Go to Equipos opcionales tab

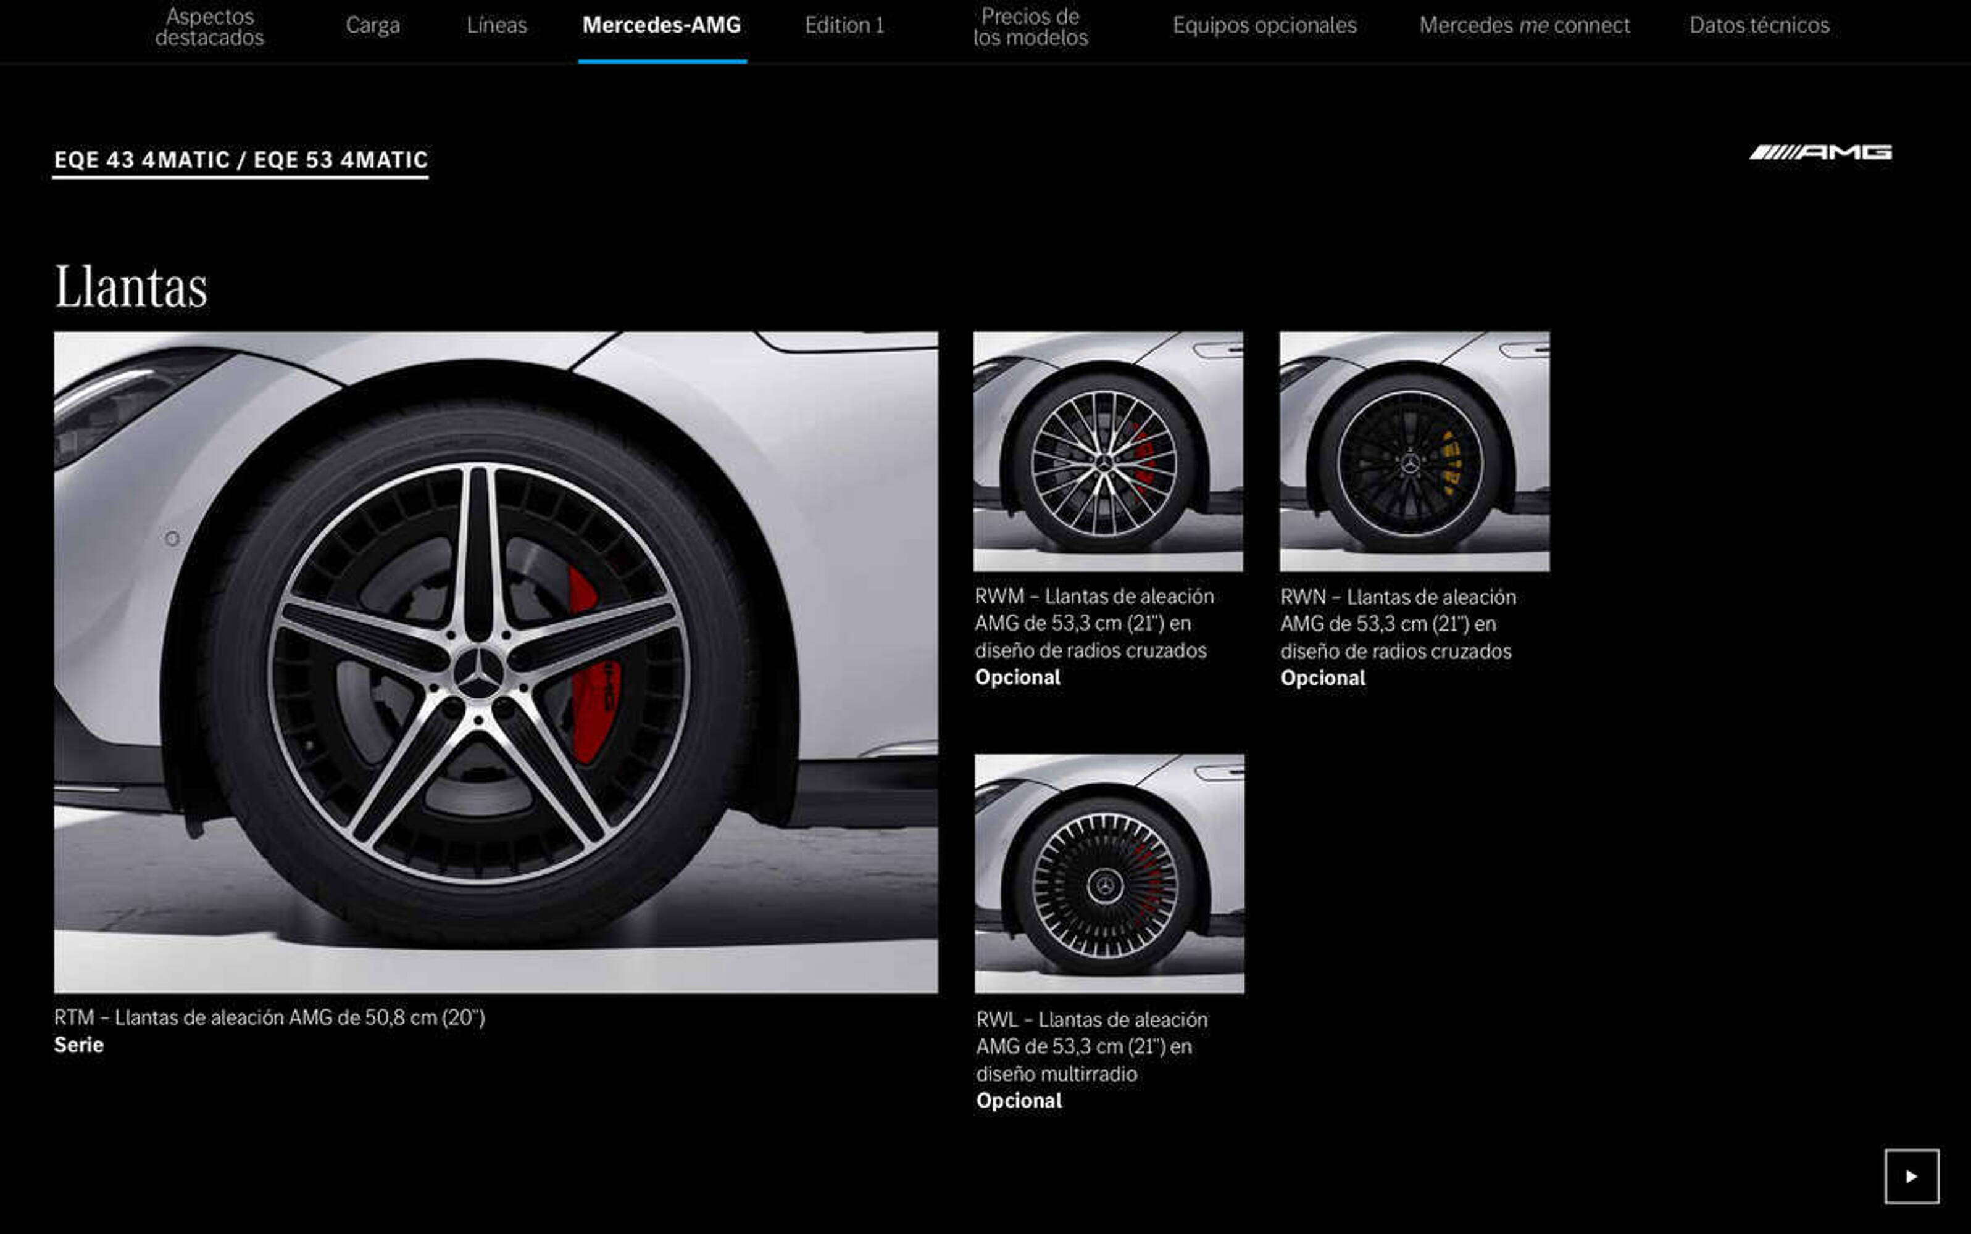pos(1265,25)
